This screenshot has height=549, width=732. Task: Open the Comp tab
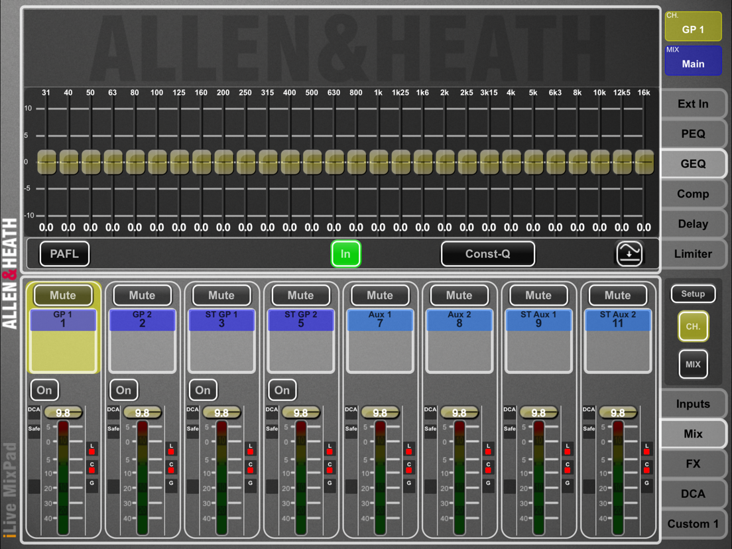point(694,194)
